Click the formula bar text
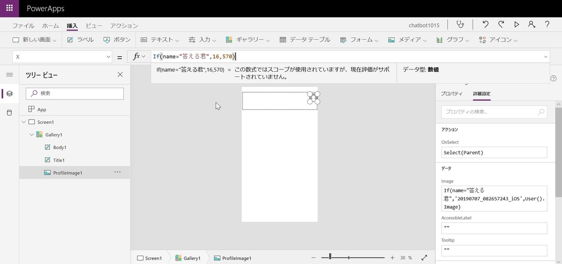 (194, 57)
